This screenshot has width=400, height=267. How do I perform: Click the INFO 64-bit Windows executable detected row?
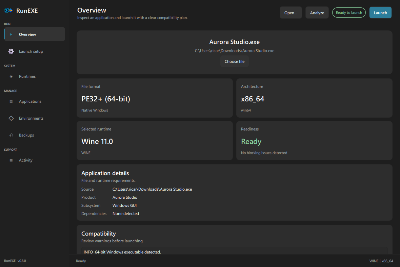tap(235, 251)
